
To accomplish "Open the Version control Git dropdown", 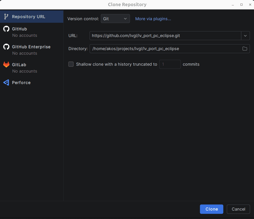I will click(x=115, y=19).
